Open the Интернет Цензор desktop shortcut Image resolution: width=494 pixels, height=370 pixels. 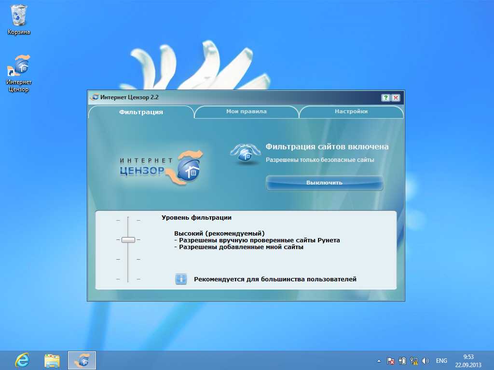pyautogui.click(x=19, y=73)
